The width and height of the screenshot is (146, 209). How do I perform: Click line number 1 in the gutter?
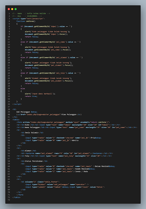click(x=9, y=13)
